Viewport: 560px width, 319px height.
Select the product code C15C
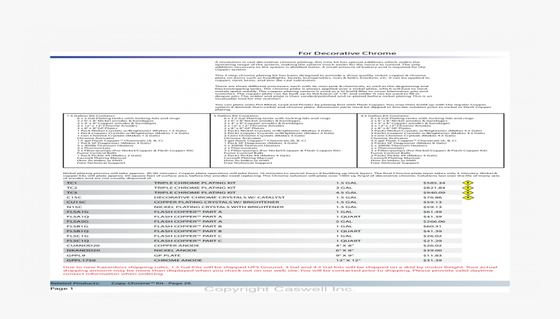point(74,198)
